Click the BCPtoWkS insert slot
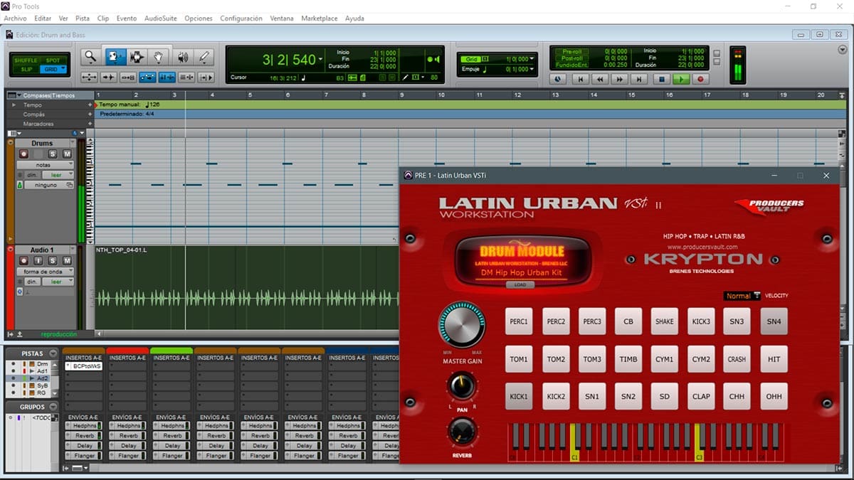The height and width of the screenshot is (480, 854). 84,366
